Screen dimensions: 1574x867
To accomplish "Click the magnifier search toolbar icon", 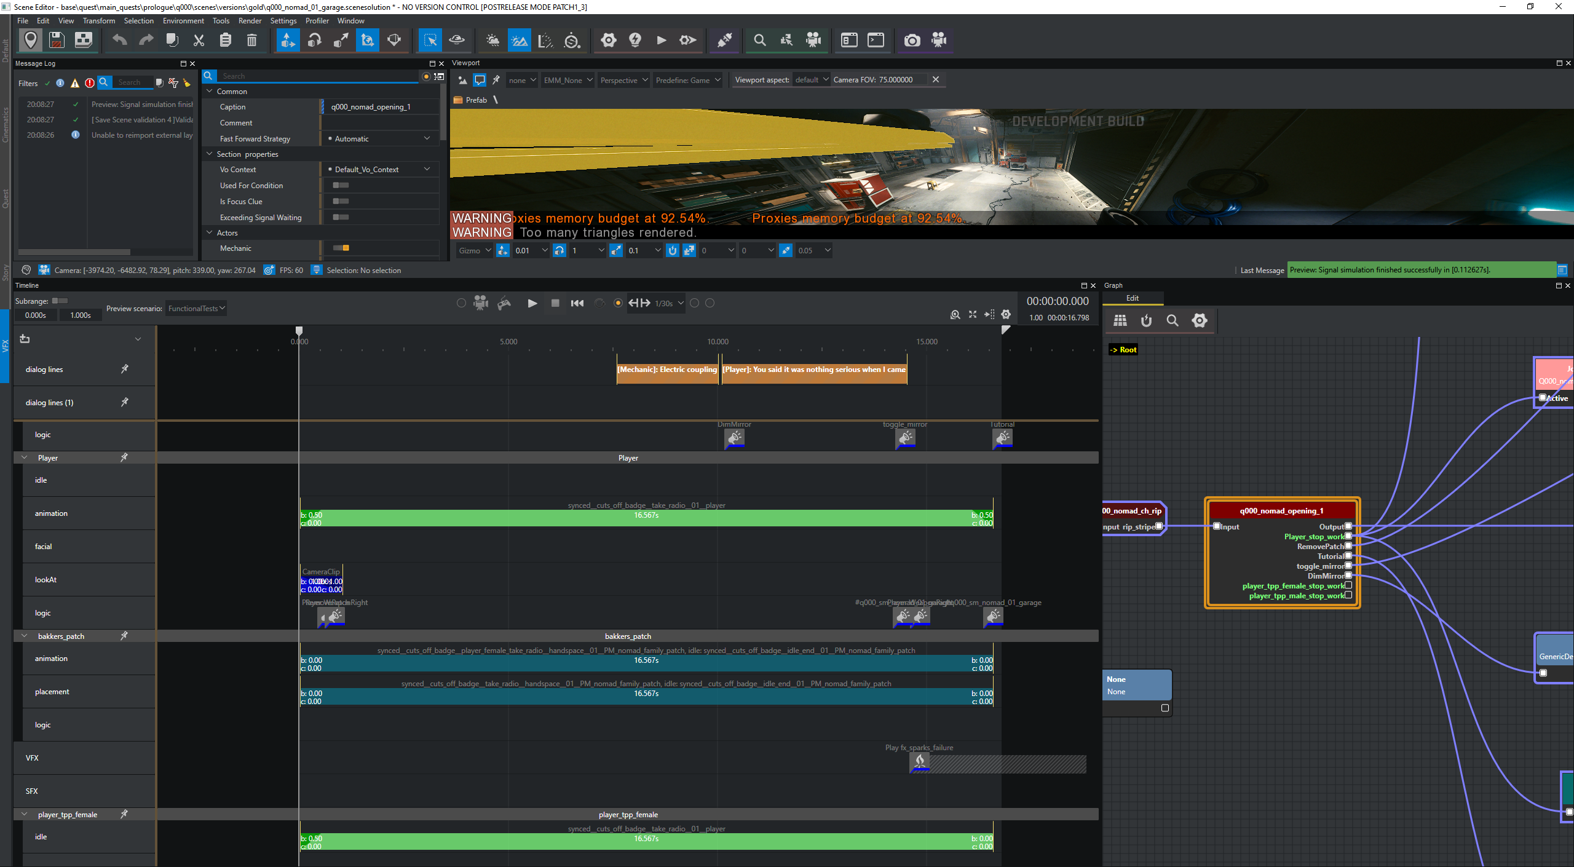I will [x=760, y=41].
